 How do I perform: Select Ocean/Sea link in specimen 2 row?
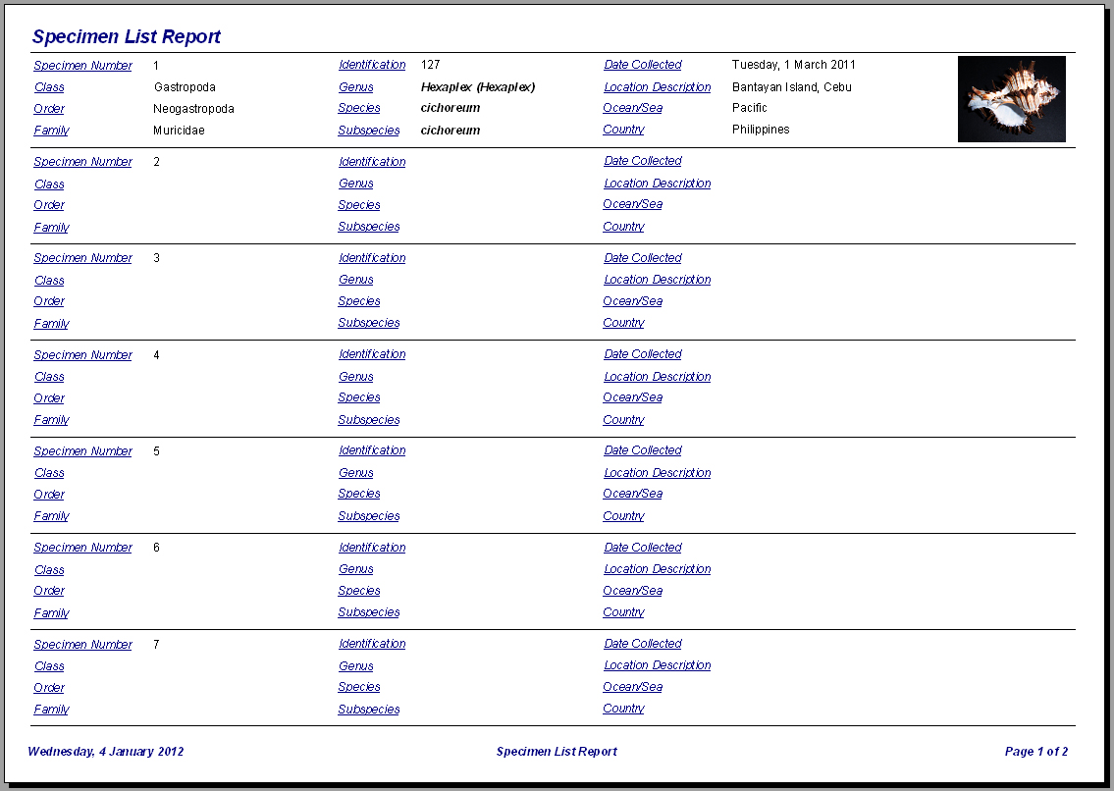coord(632,204)
